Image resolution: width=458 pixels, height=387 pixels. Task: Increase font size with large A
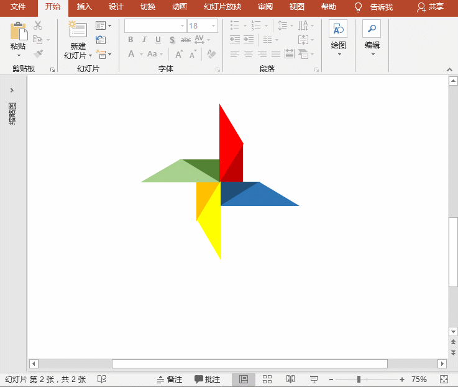179,54
